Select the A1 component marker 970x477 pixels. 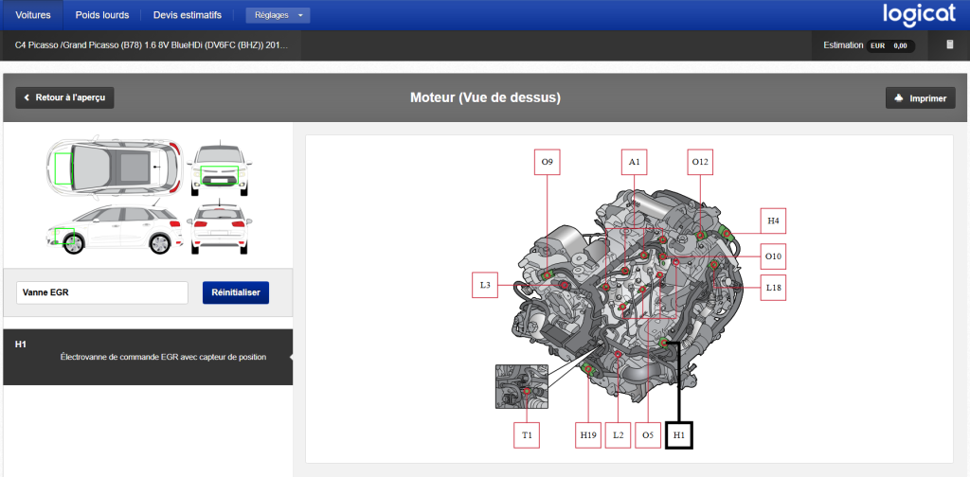(x=635, y=163)
